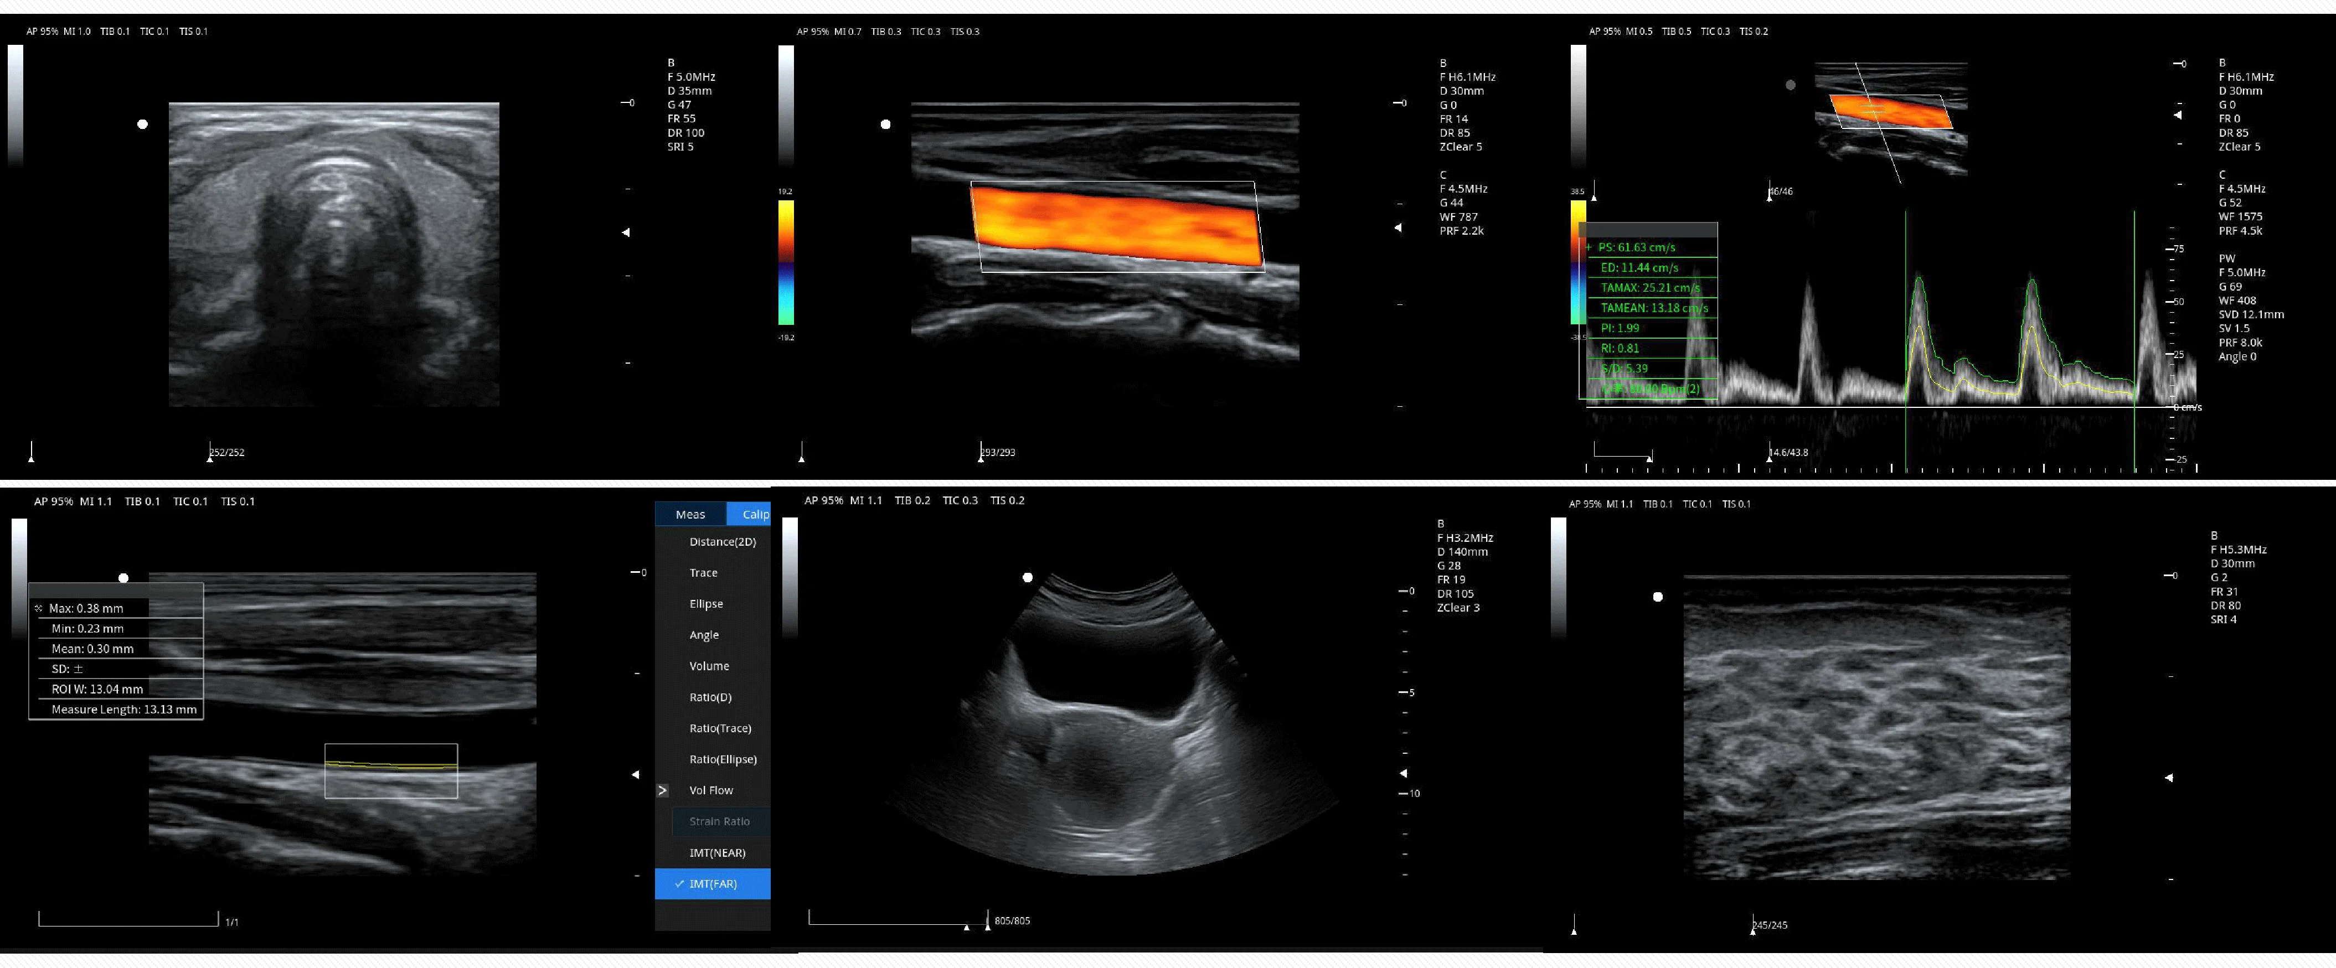Switch to the Calip tab
The image size is (2336, 968).
pos(754,515)
